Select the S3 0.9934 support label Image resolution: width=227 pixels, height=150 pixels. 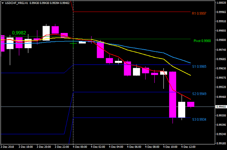(199, 120)
